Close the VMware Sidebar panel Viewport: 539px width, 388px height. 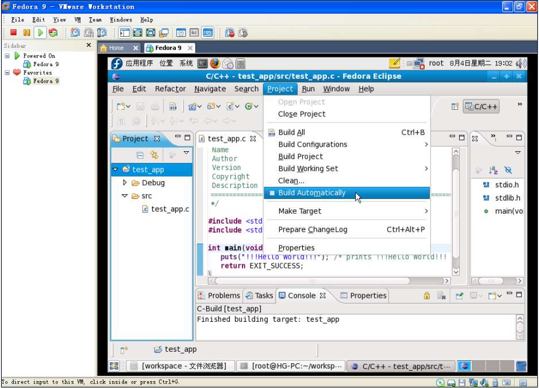[88, 45]
